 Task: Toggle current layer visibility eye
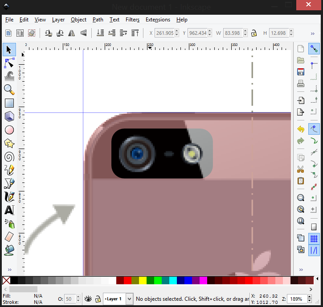[88, 299]
